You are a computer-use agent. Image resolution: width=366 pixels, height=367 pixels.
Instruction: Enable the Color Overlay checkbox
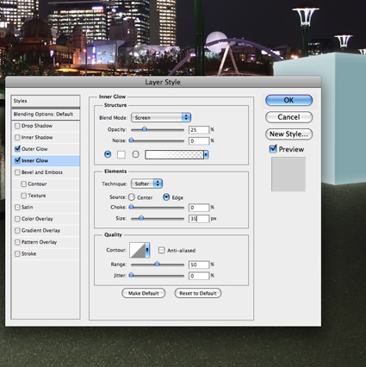point(17,219)
